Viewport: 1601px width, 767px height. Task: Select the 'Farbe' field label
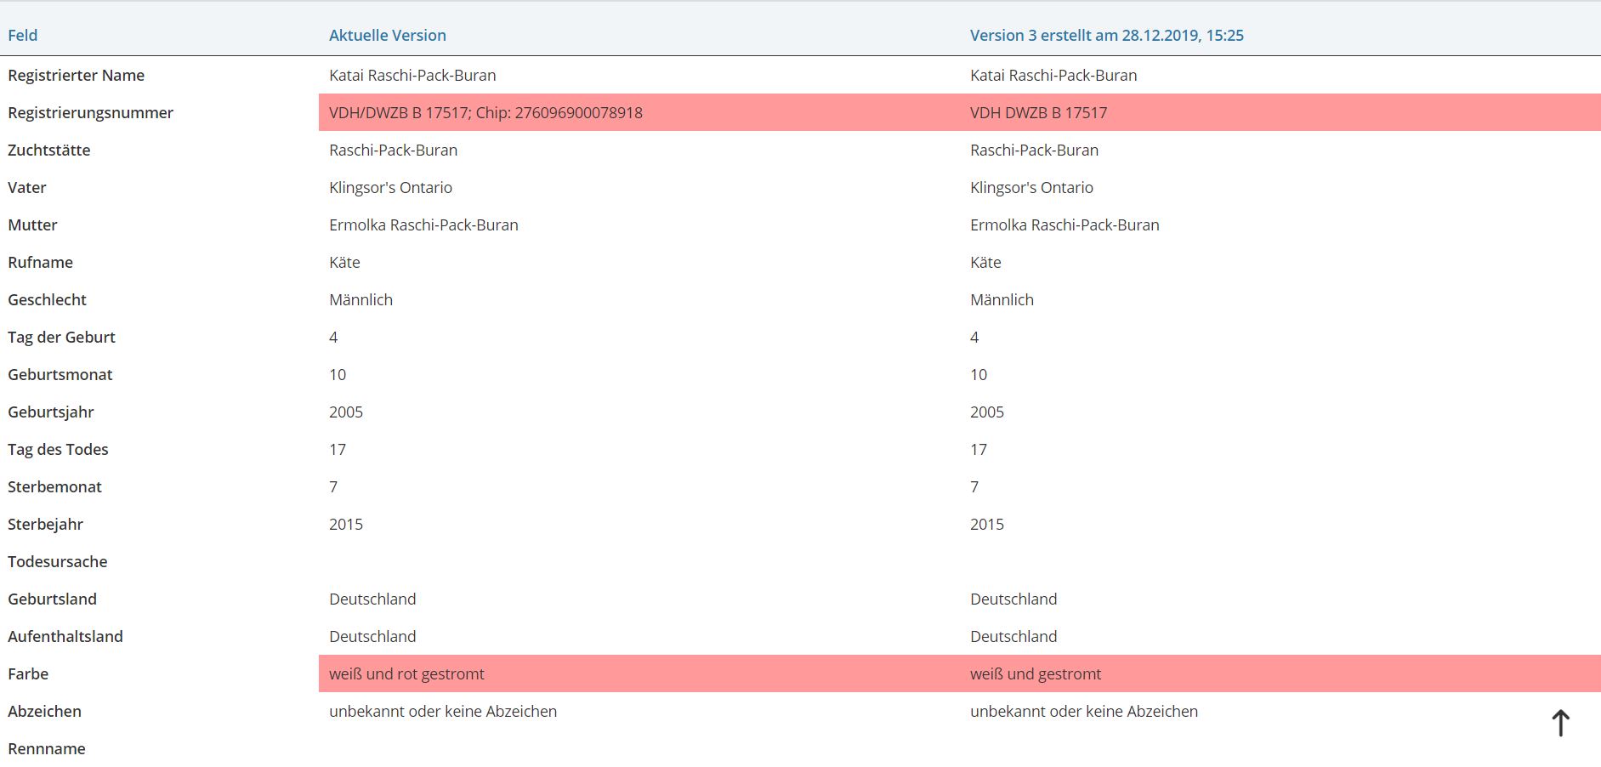coord(28,673)
